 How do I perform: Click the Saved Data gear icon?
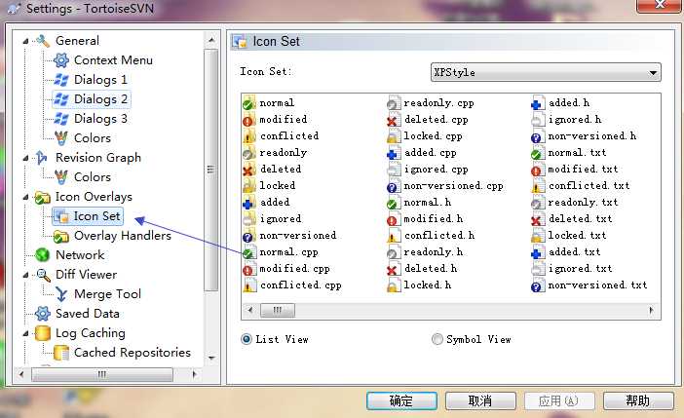42,314
